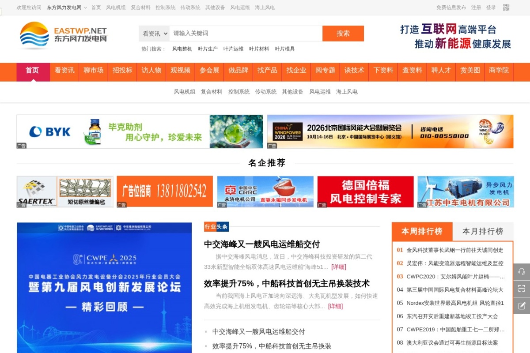
Task: Switch to the 本月排行榜 tab
Action: click(x=483, y=231)
